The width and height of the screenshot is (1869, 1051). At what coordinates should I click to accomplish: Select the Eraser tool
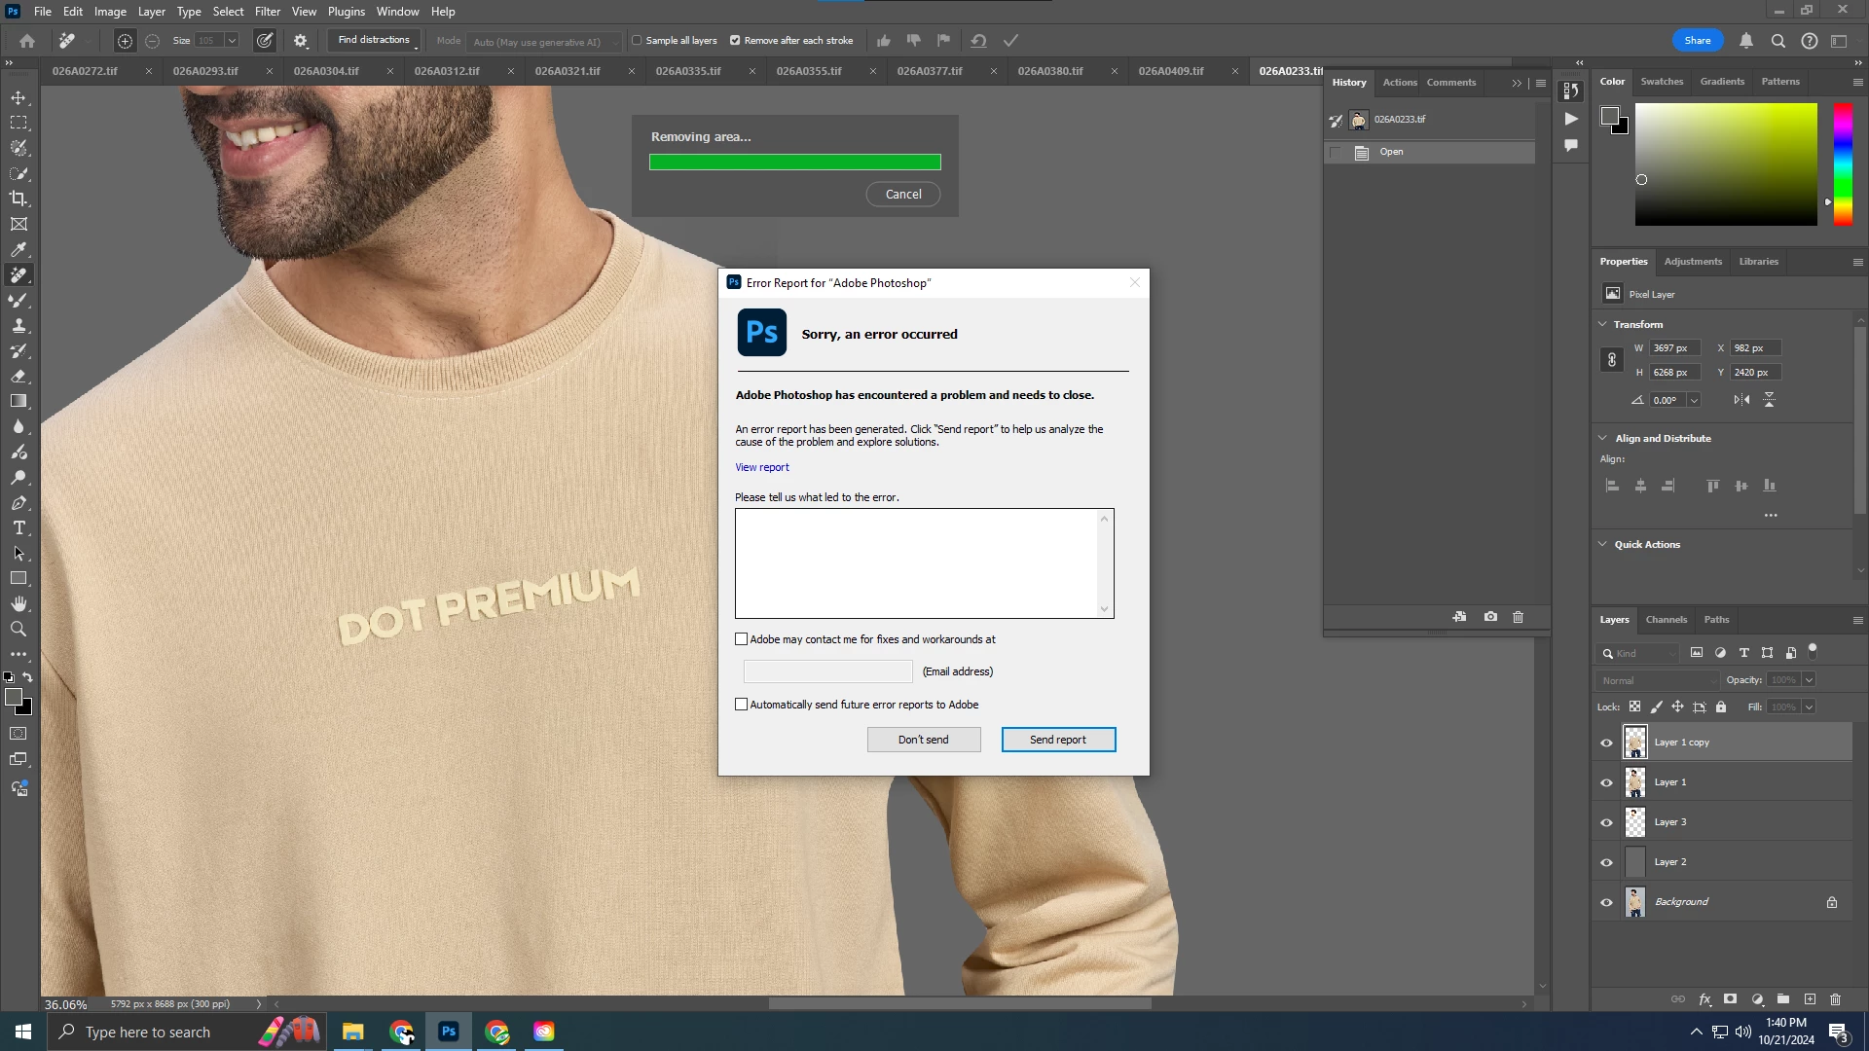pos(18,376)
